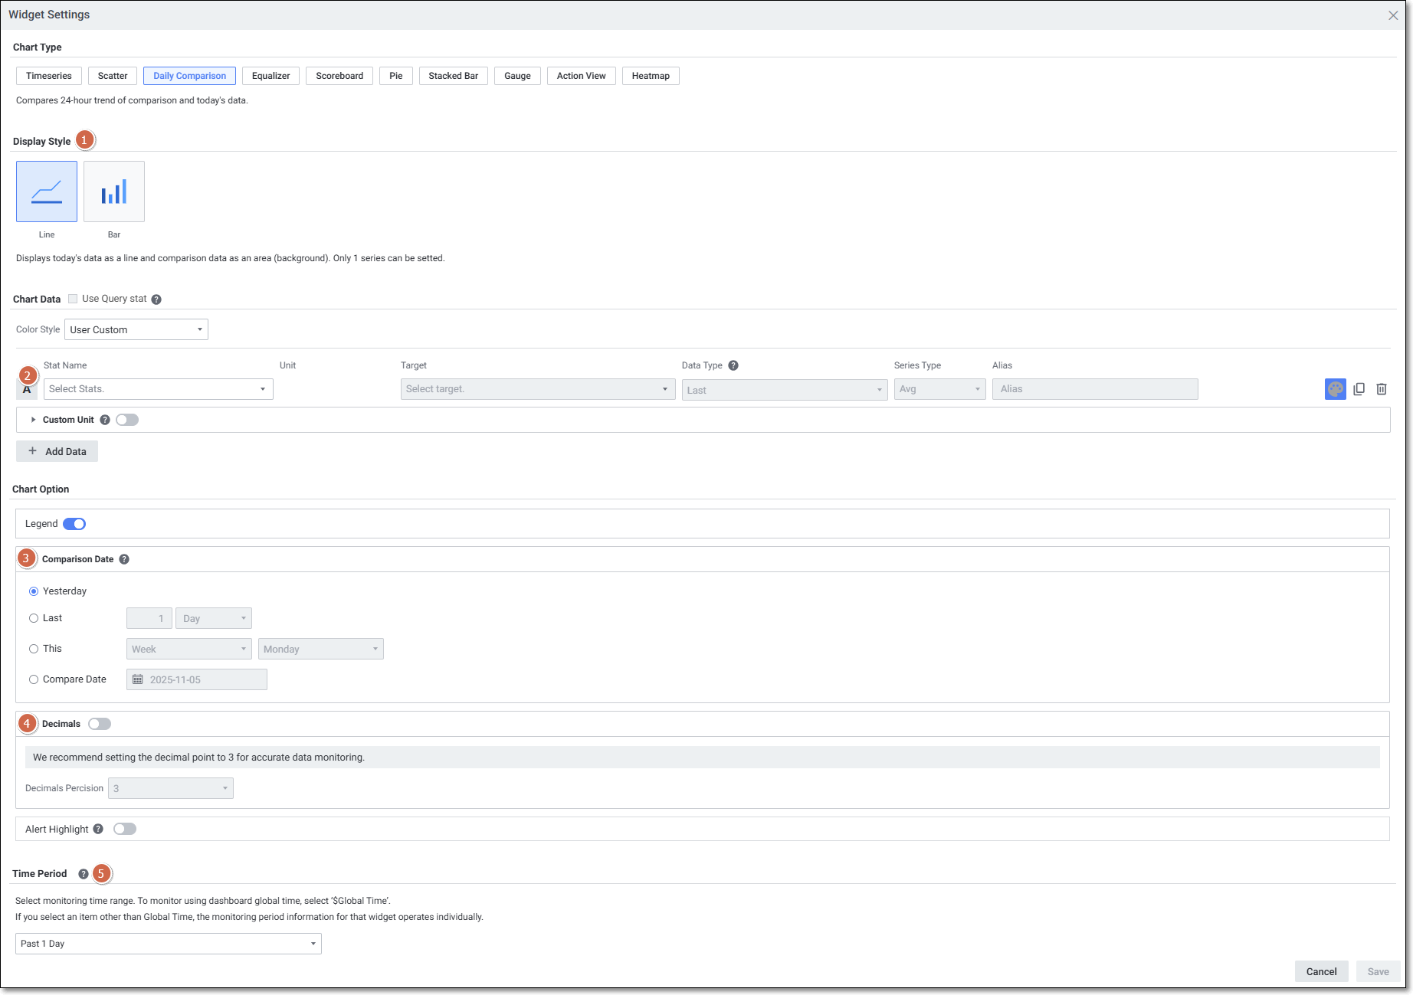
Task: Select the Line display style icon
Action: [x=47, y=191]
